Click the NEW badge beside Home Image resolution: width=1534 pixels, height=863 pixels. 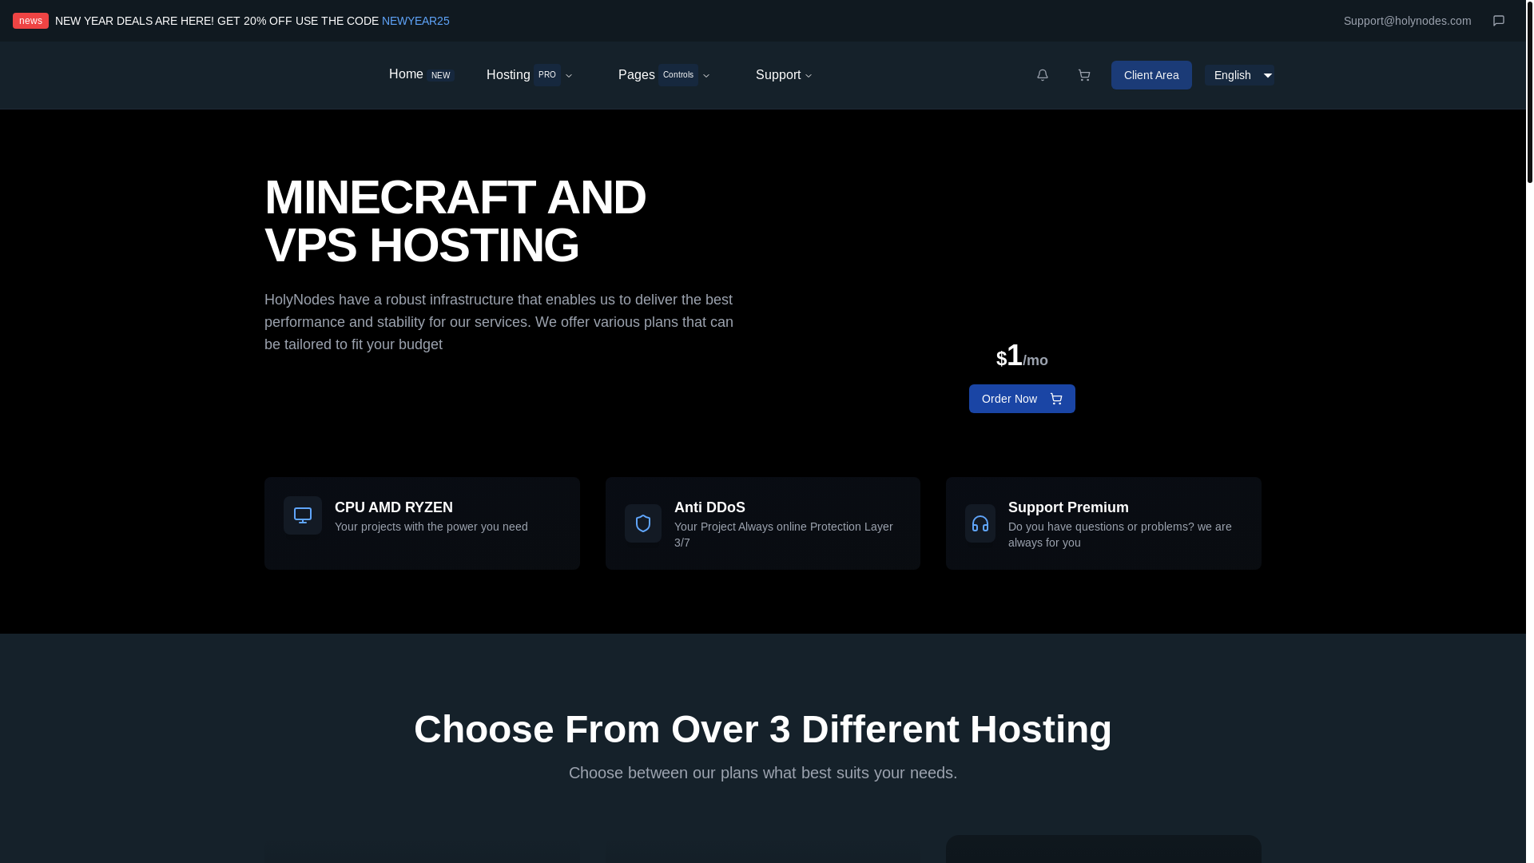tap(440, 76)
